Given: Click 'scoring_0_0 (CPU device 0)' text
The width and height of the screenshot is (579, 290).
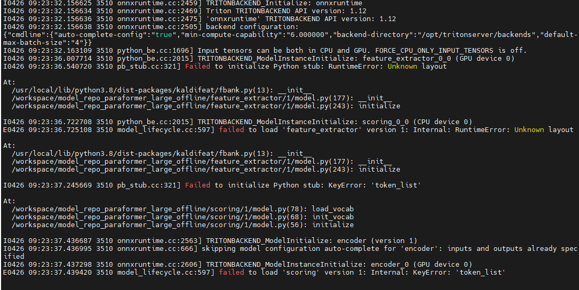Looking at the screenshot, I should pos(417,122).
